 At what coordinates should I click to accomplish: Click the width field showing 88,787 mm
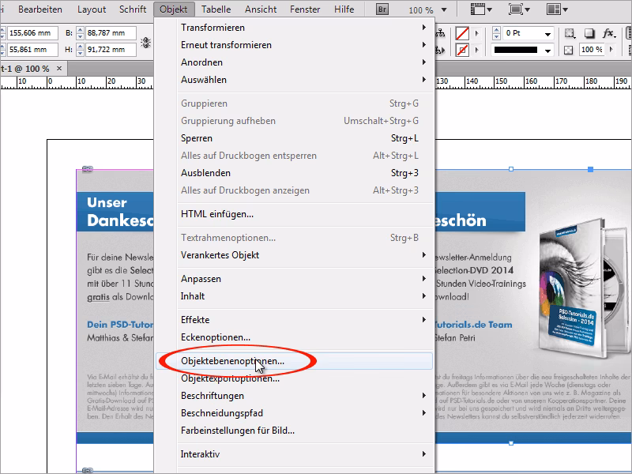(107, 34)
